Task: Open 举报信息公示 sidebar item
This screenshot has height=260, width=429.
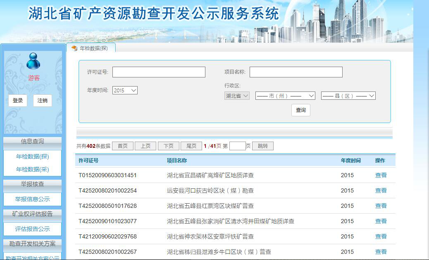Action: click(x=33, y=199)
